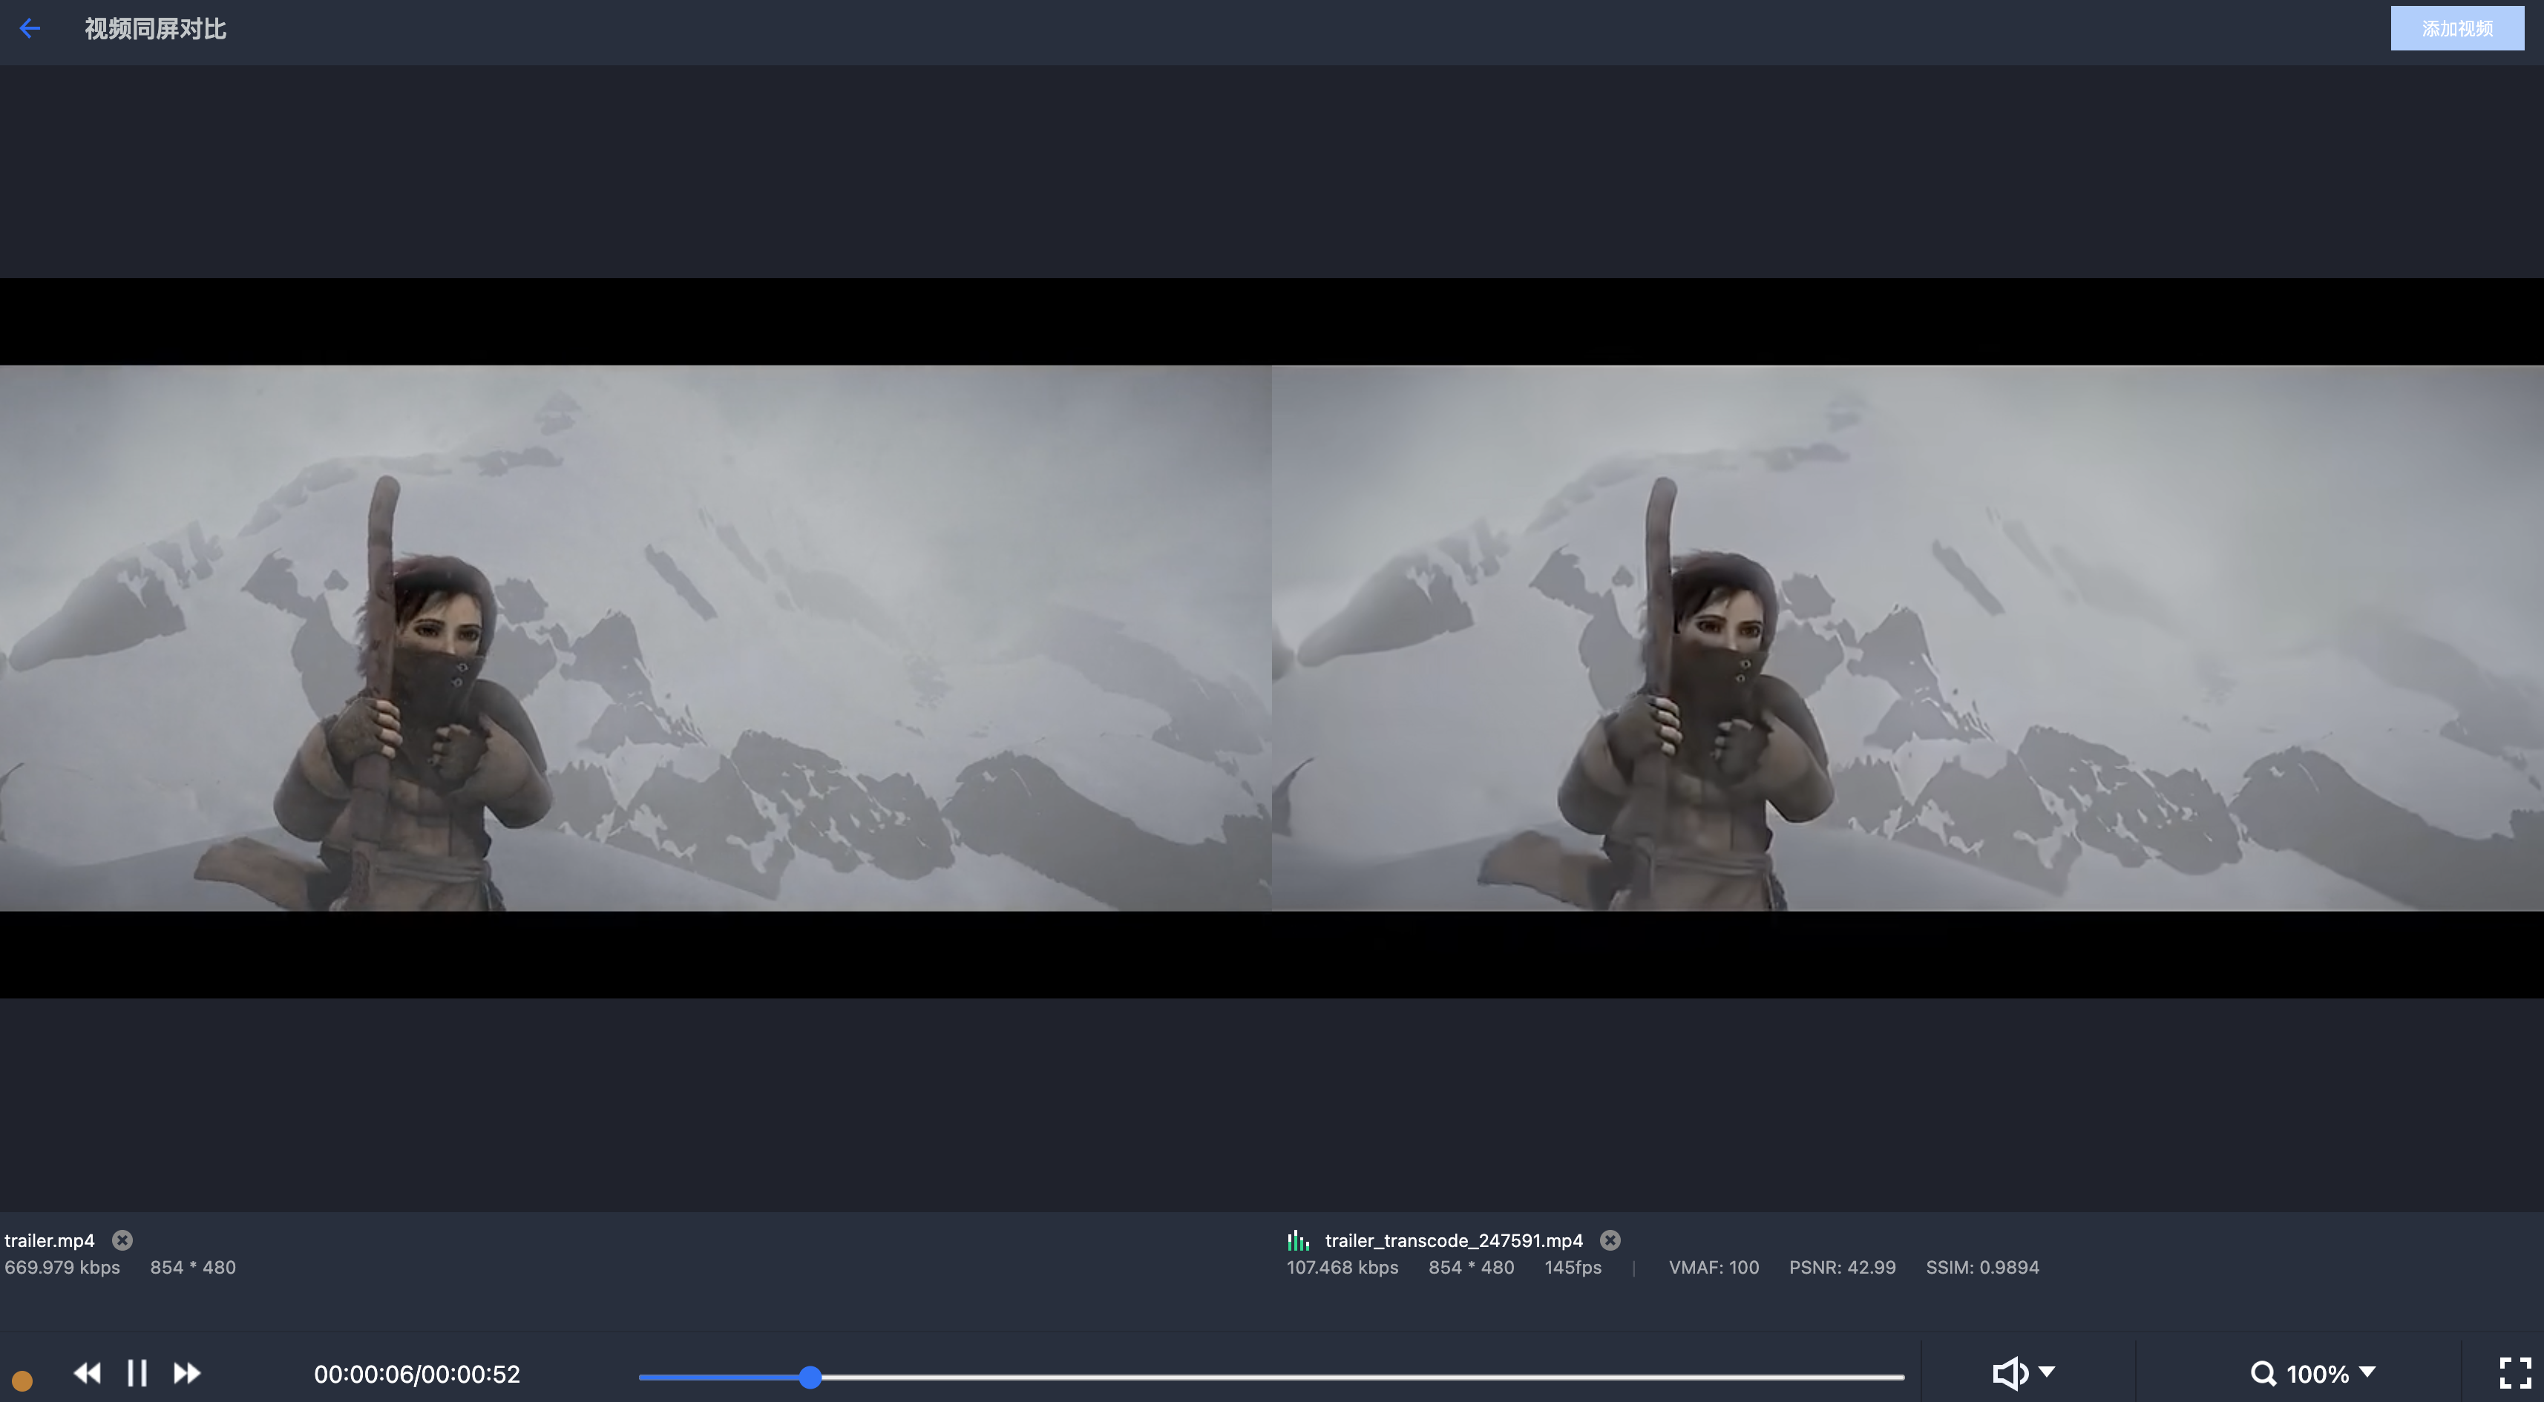Click the magnifier zoom icon

tap(2263, 1373)
